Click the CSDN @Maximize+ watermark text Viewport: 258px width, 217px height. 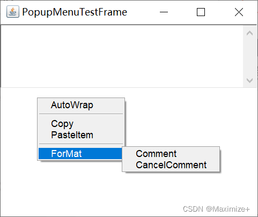[216, 209]
